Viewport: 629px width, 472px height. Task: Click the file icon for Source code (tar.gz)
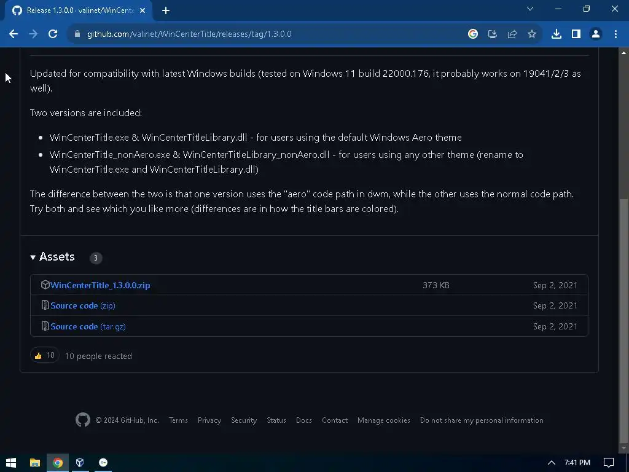coord(45,326)
